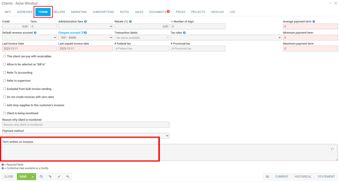Viewport: 340px width, 182px height.
Task: Click the speech bubble icon in terms box
Action: pos(332,149)
